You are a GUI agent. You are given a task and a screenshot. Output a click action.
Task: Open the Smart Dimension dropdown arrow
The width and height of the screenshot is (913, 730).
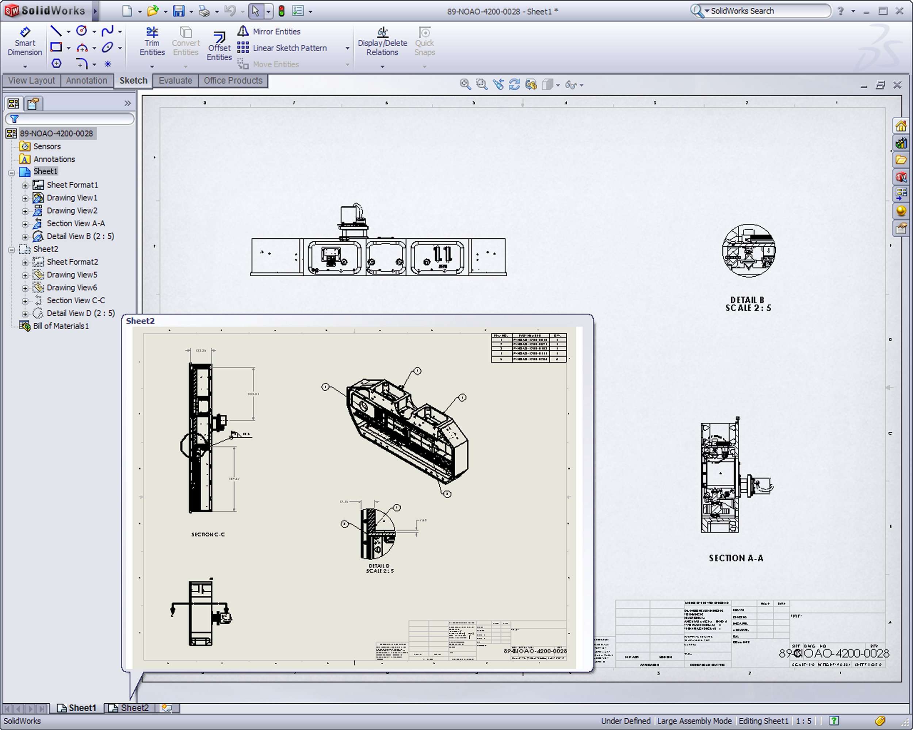[x=24, y=66]
